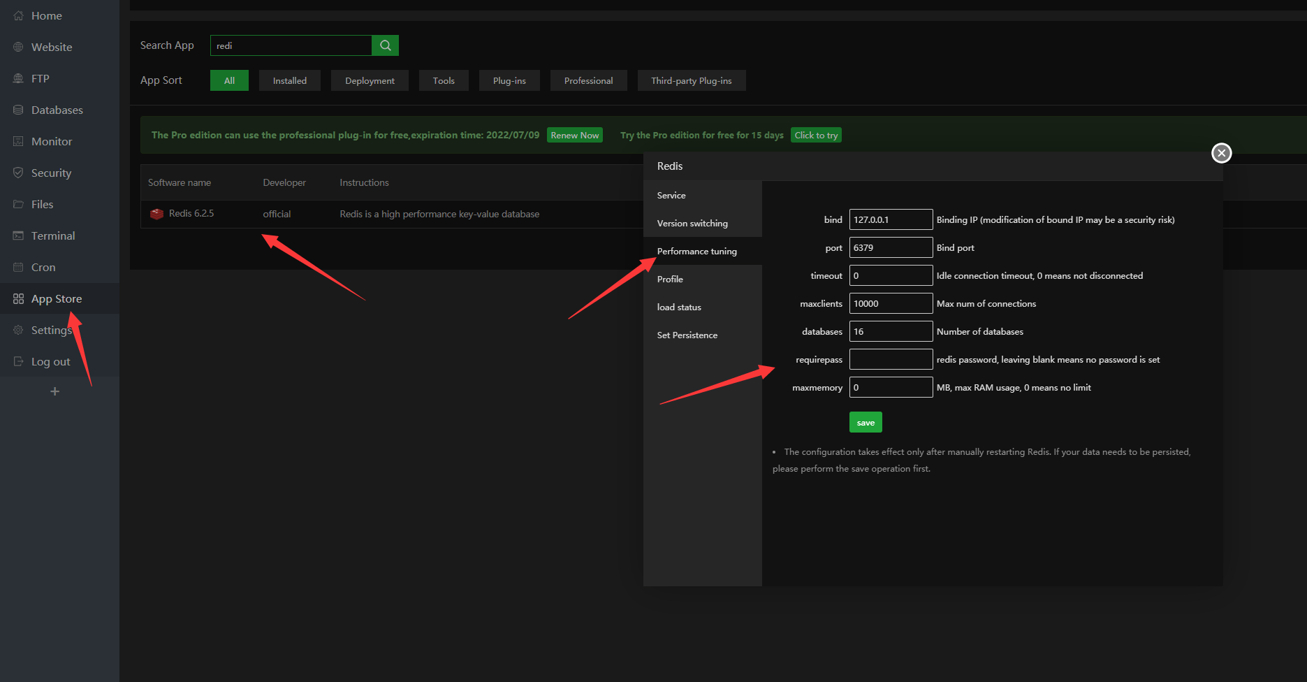
Task: Show Third-party Plug-ins category
Action: pyautogui.click(x=691, y=80)
